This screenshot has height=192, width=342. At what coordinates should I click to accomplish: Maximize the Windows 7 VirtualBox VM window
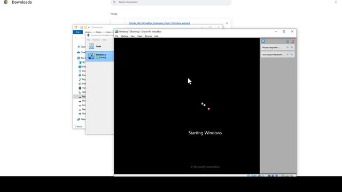284,31
